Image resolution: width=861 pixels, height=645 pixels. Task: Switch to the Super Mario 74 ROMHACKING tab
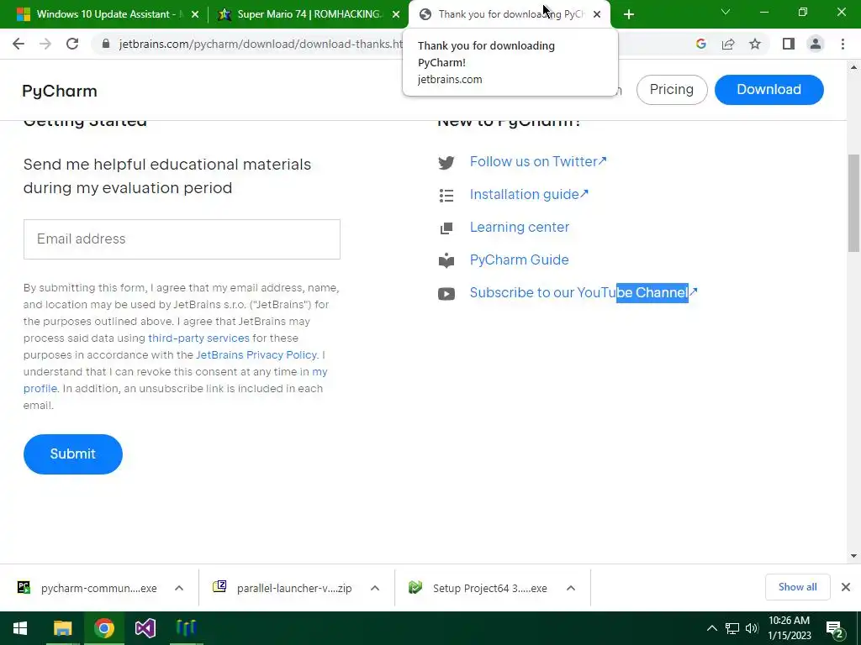[308, 14]
